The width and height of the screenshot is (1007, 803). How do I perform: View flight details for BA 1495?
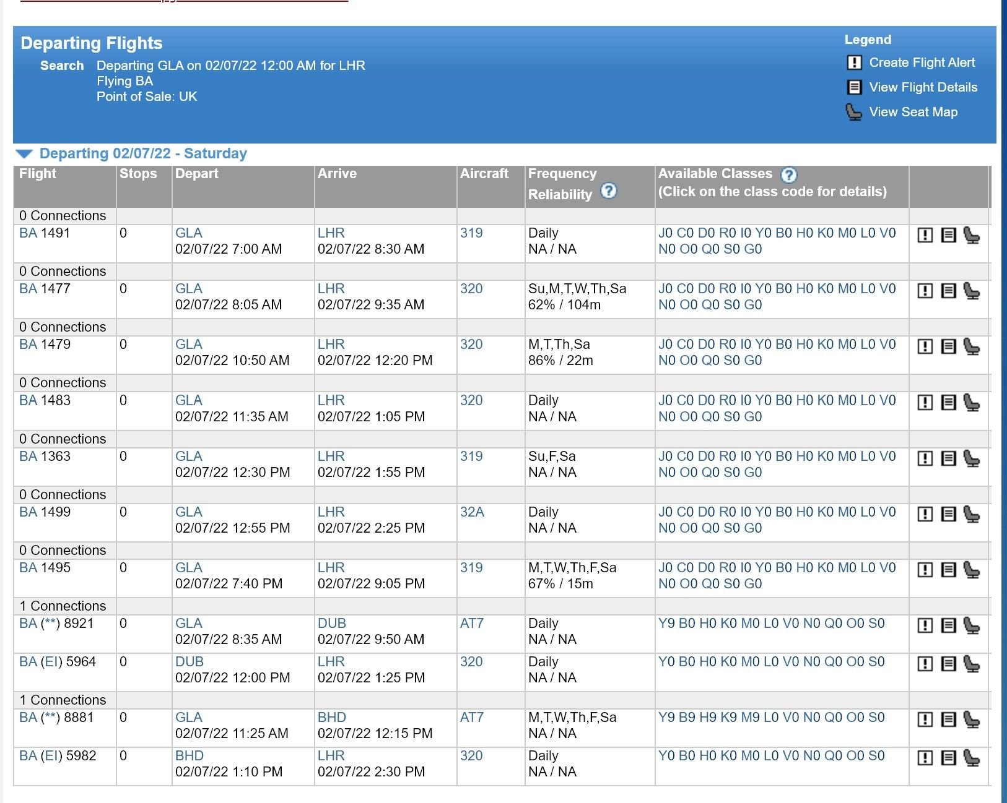coord(948,570)
